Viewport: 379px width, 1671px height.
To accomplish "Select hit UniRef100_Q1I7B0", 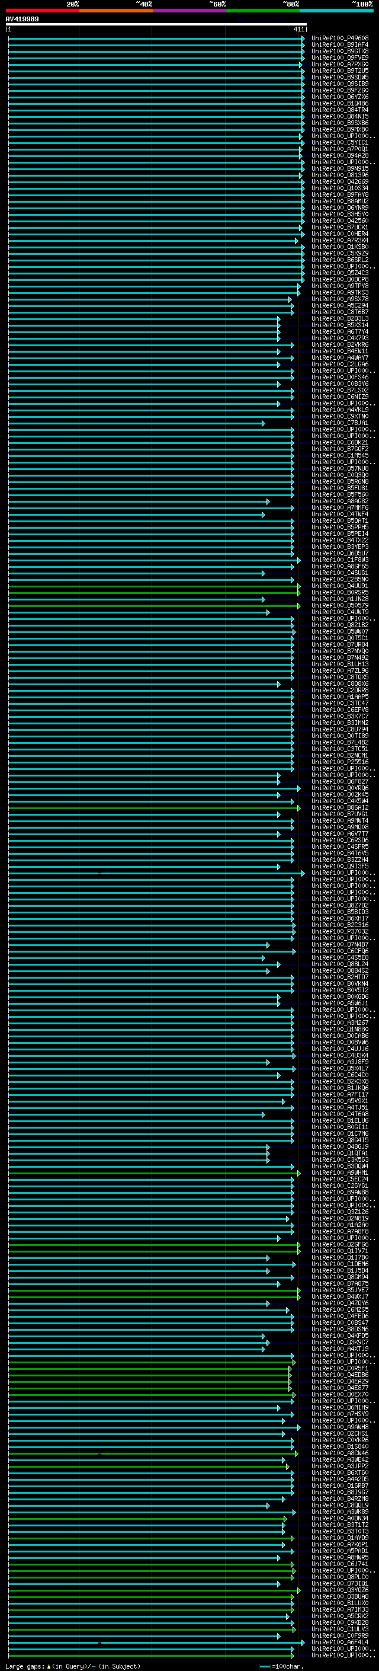I will pos(339,1257).
